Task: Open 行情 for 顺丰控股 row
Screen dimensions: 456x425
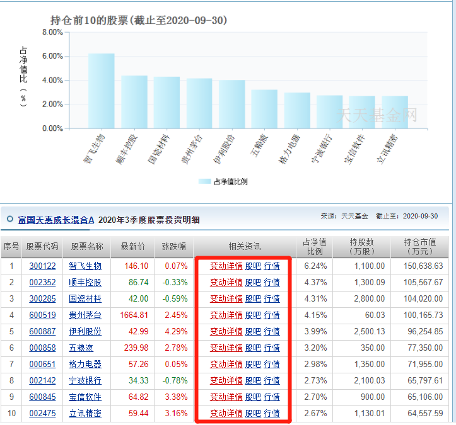Action: coord(272,282)
